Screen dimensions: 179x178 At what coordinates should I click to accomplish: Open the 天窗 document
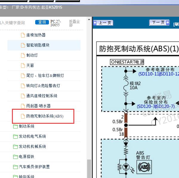30,65
